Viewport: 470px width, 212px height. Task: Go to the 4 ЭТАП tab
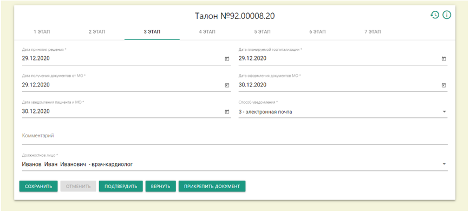[x=207, y=32]
